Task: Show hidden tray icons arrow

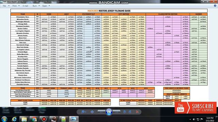Action: 190,119
